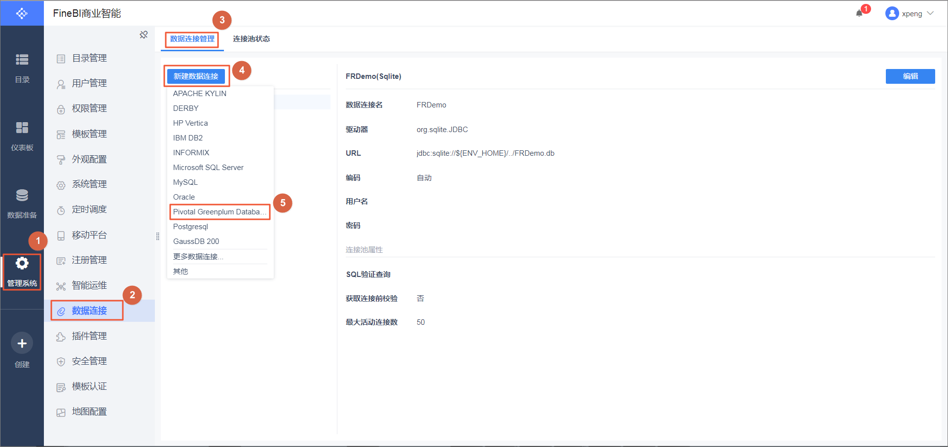Click the 连接池属性 section heading
The width and height of the screenshot is (948, 447).
pos(364,250)
